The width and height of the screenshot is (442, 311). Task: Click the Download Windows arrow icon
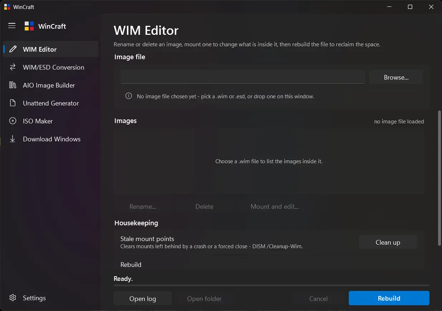pyautogui.click(x=13, y=139)
